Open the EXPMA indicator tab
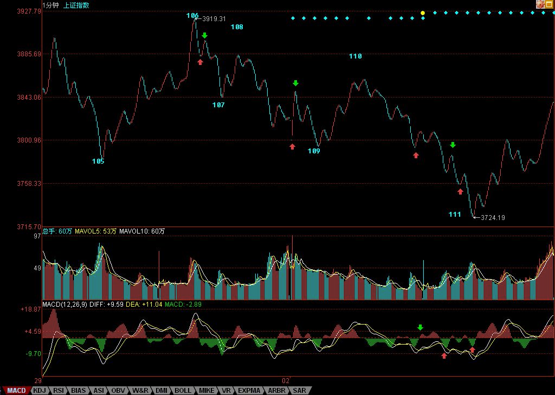Screen dimensions: 555x395 point(249,390)
